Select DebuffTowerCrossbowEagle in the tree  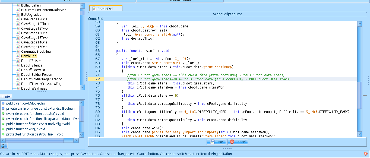tap(43, 84)
